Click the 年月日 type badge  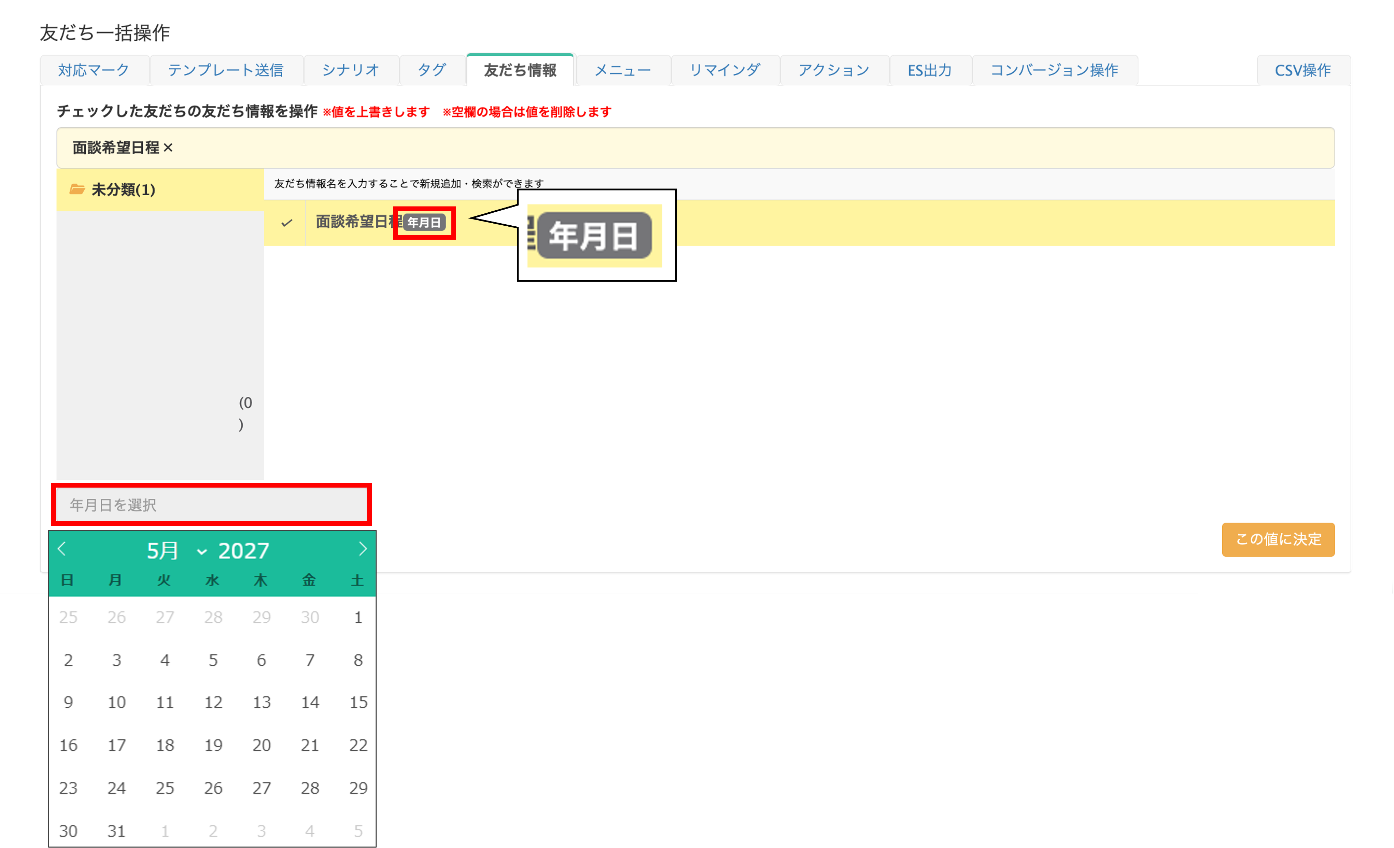tap(424, 223)
